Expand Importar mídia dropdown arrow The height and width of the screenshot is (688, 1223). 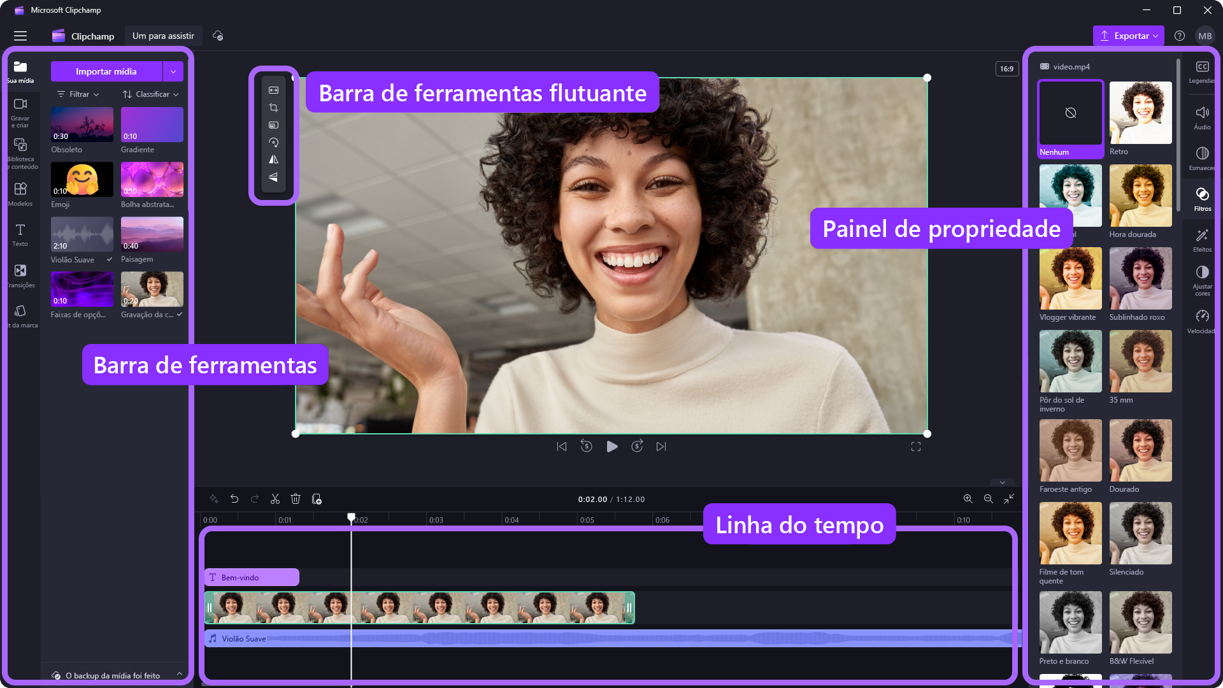tap(173, 71)
